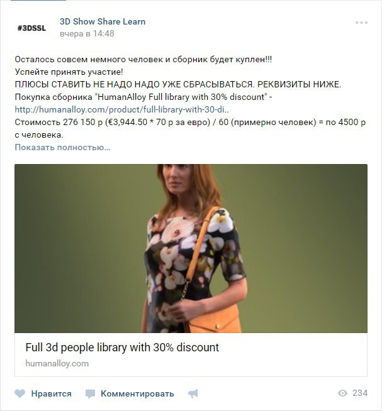Click the 234 views counter
Screen dimensions: 382x411
pos(360,393)
